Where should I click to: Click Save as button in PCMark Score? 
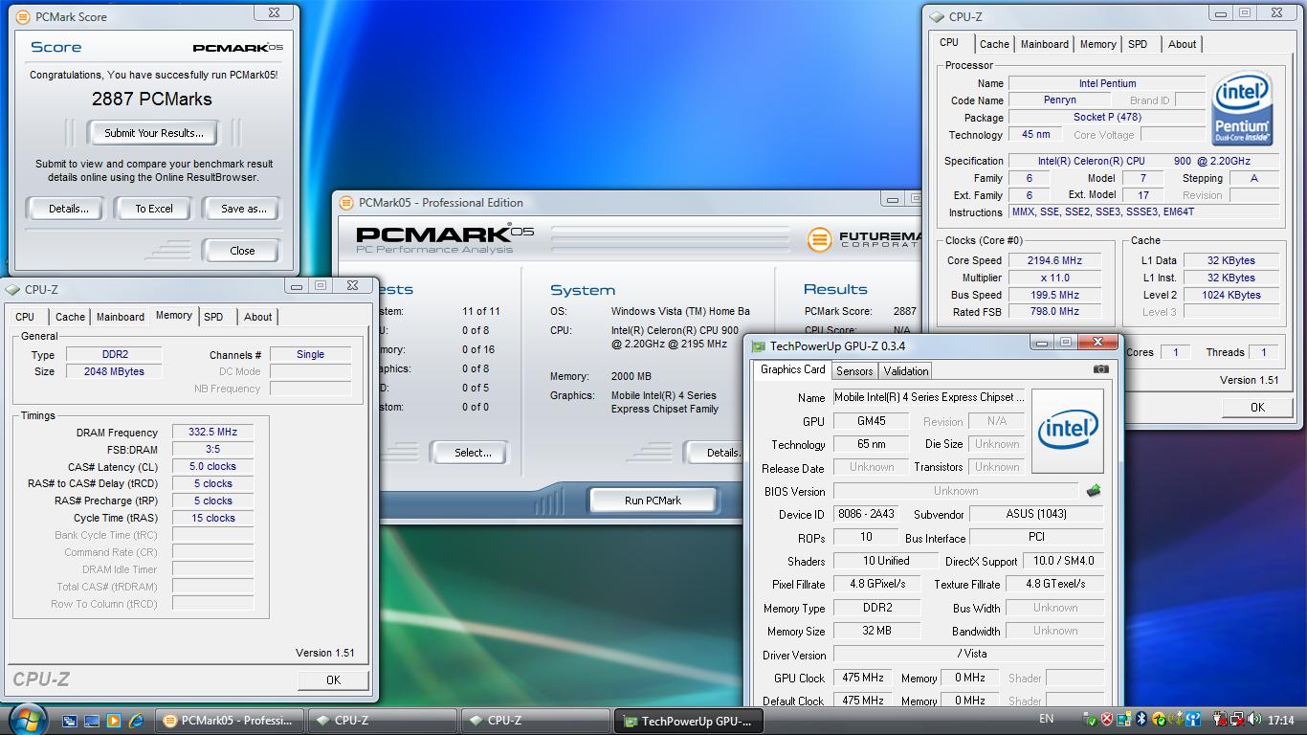(243, 209)
